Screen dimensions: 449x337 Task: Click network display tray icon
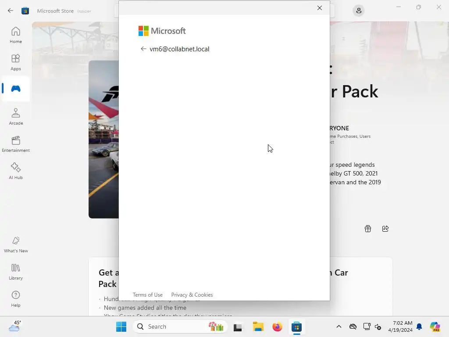pyautogui.click(x=366, y=326)
